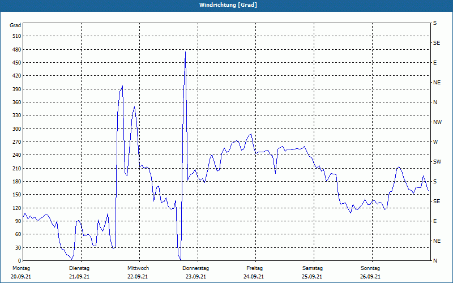This screenshot has height=283, width=453.
Task: Click the 'N' compass label at 360 level
Action: 435,102
